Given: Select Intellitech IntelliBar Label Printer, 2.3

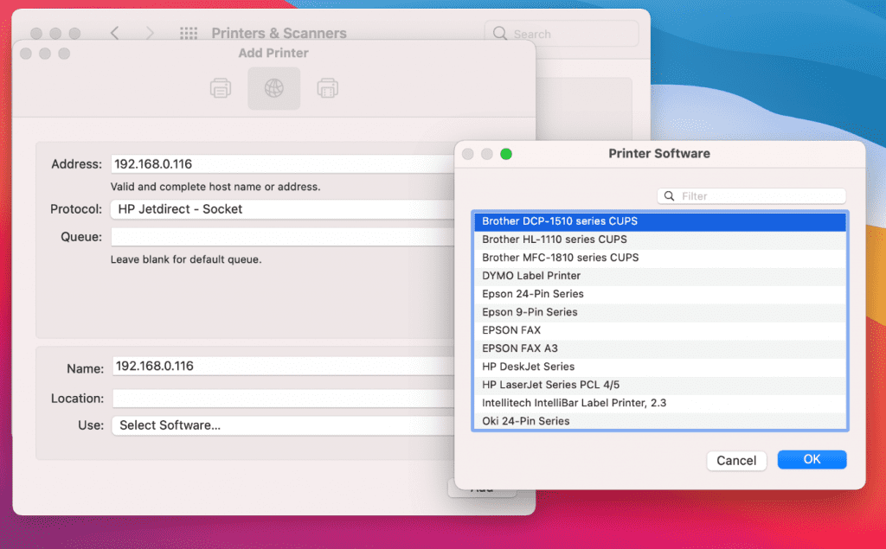Looking at the screenshot, I should (x=660, y=403).
